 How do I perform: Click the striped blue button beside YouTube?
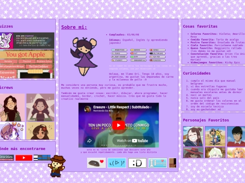(42, 158)
